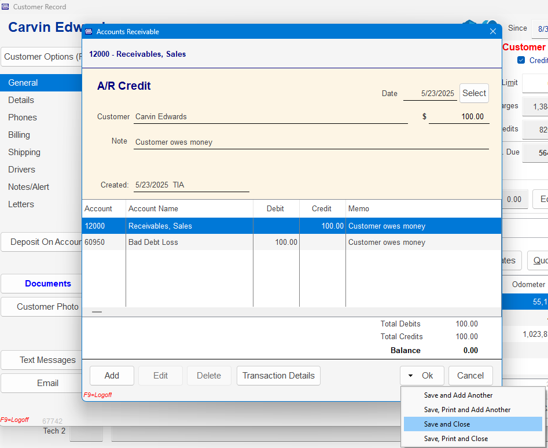
Task: Click the Delete button
Action: point(209,376)
